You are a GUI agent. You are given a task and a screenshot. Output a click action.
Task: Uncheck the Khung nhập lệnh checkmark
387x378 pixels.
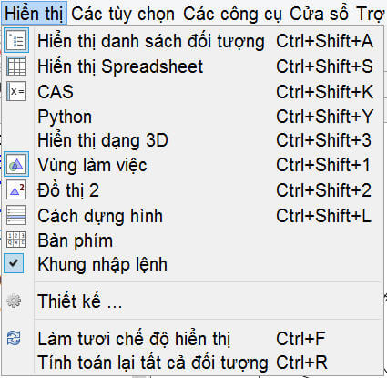pyautogui.click(x=14, y=263)
